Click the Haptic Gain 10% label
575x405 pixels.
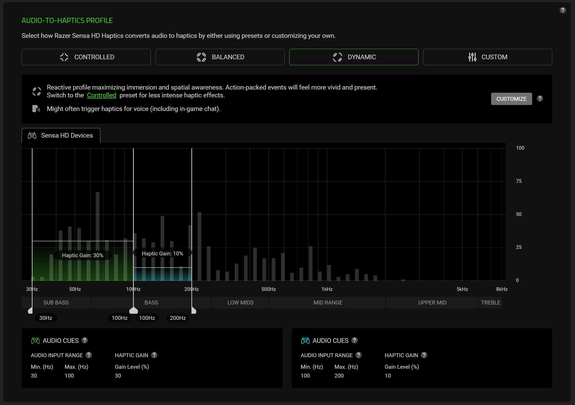[162, 254]
